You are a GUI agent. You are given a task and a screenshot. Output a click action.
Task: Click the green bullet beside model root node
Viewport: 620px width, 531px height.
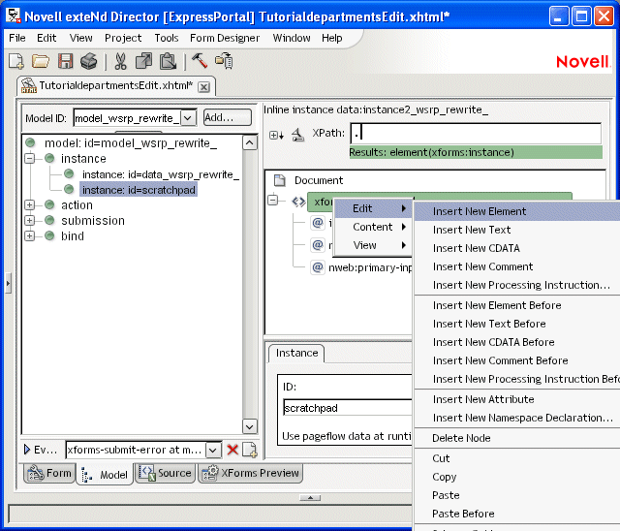tap(30, 142)
